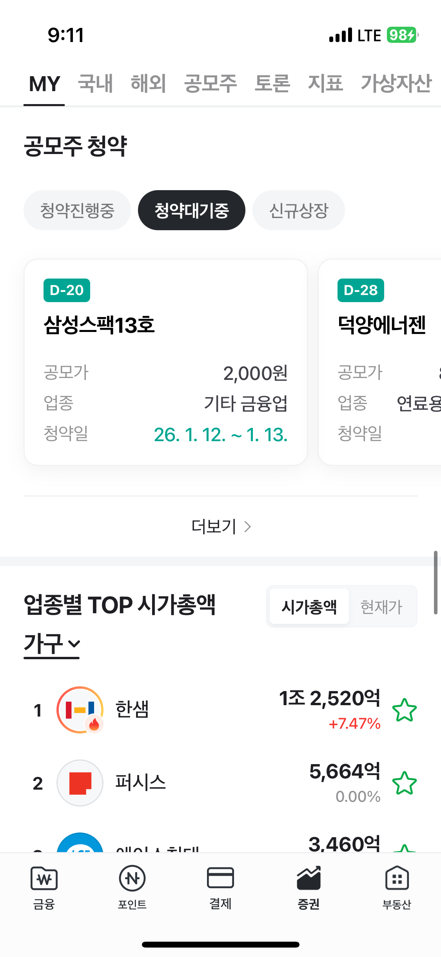Tap 더보기 to show more IPOs
The image size is (441, 957).
click(221, 526)
